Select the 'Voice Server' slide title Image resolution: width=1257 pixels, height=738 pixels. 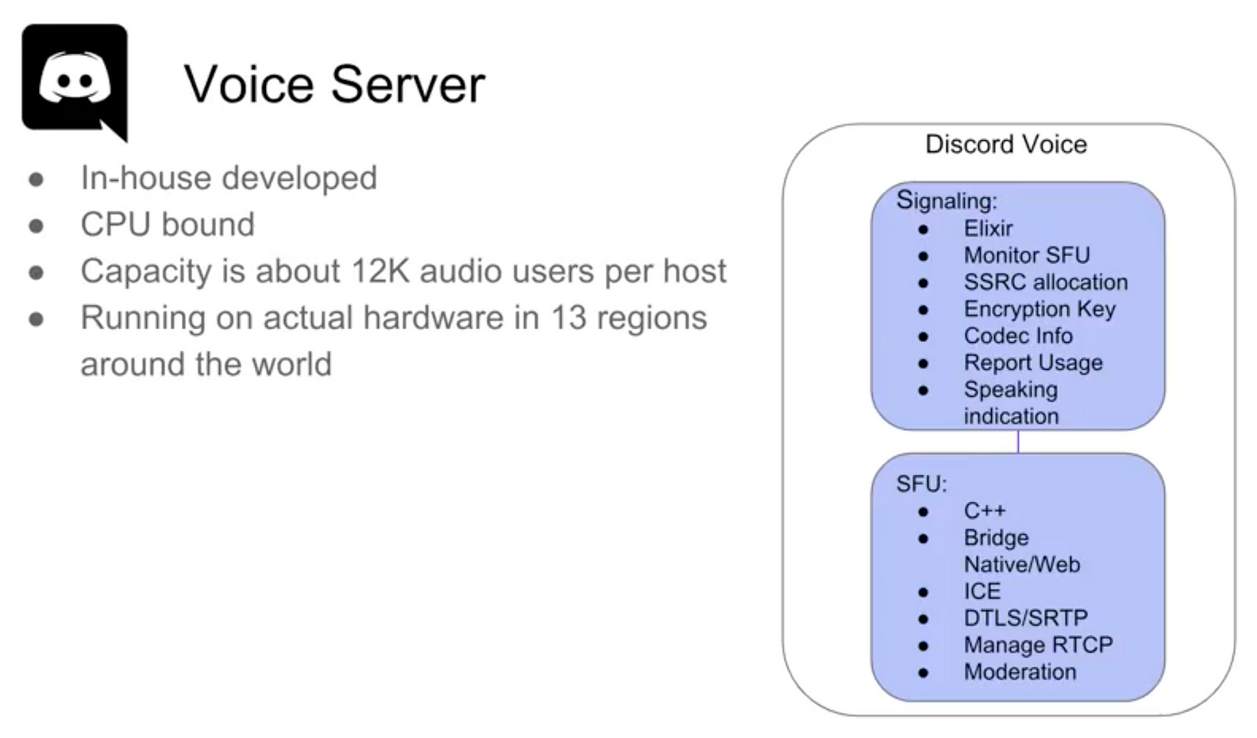tap(334, 84)
